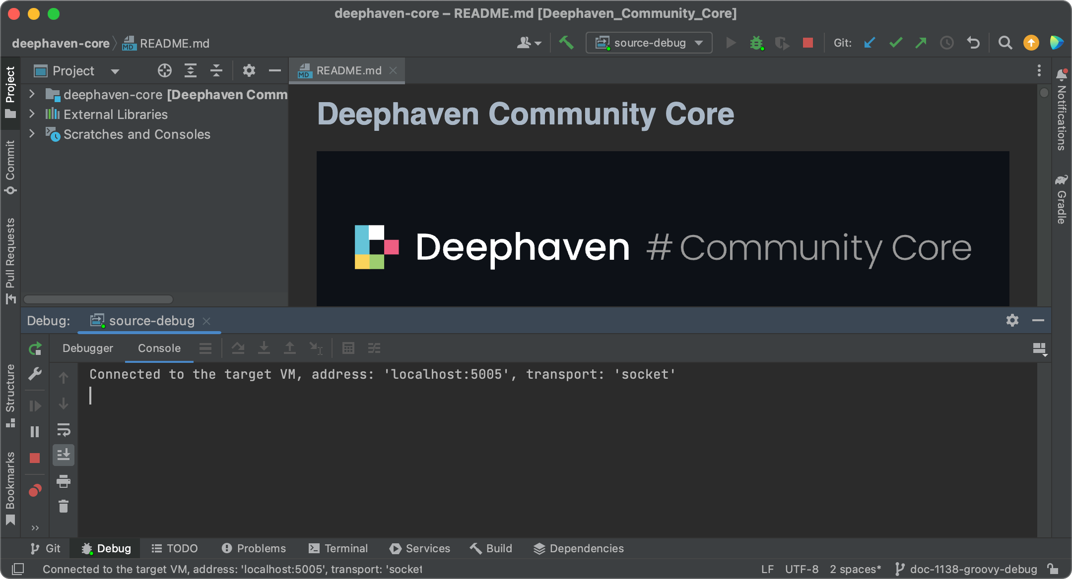Click the Git Push arrow icon
Screen dimensions: 1072x579
click(x=921, y=43)
